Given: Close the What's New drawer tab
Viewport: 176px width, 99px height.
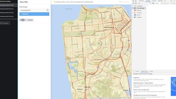Looking at the screenshot, I should click(x=148, y=71).
